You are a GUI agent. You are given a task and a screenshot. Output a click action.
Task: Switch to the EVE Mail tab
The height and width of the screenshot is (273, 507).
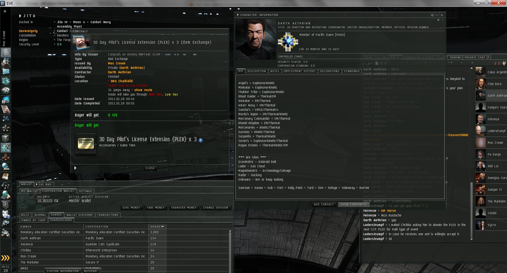(44, 184)
